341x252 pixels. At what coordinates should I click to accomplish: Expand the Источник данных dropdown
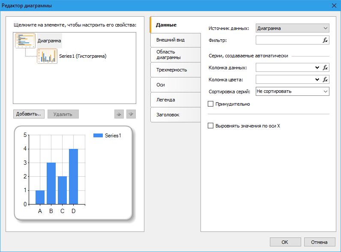tap(325, 28)
